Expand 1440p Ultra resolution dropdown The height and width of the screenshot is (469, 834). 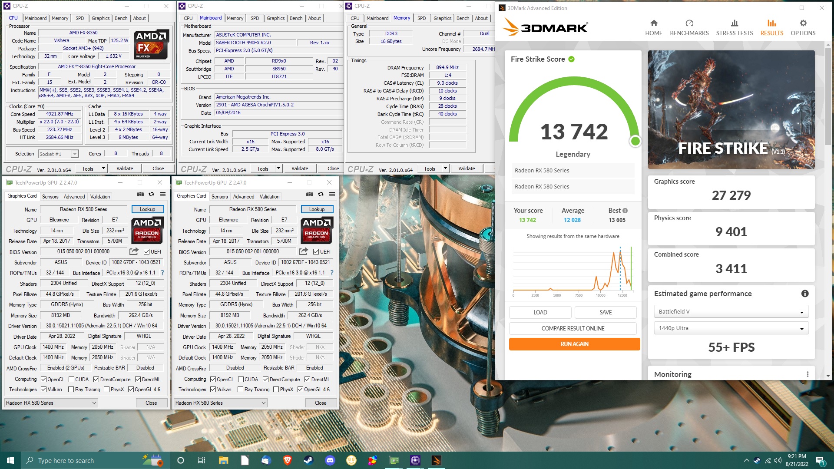point(731,328)
